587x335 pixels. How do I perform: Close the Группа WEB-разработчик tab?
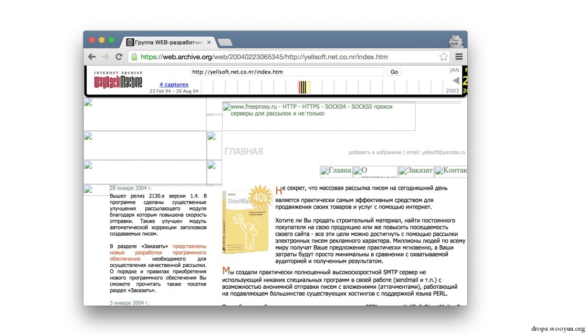209,43
